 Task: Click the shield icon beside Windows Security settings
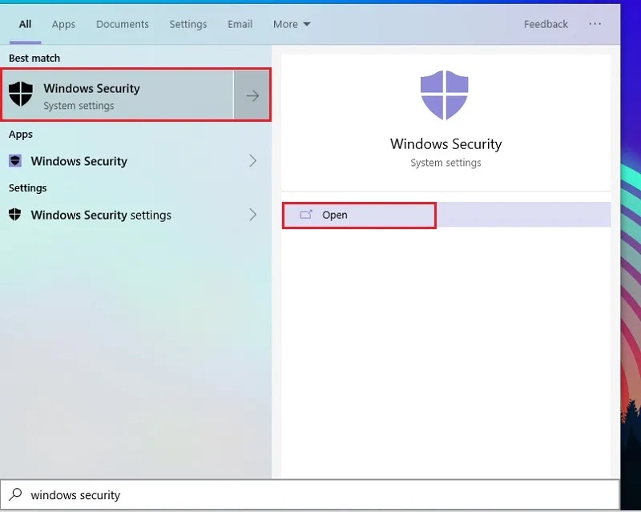point(15,214)
